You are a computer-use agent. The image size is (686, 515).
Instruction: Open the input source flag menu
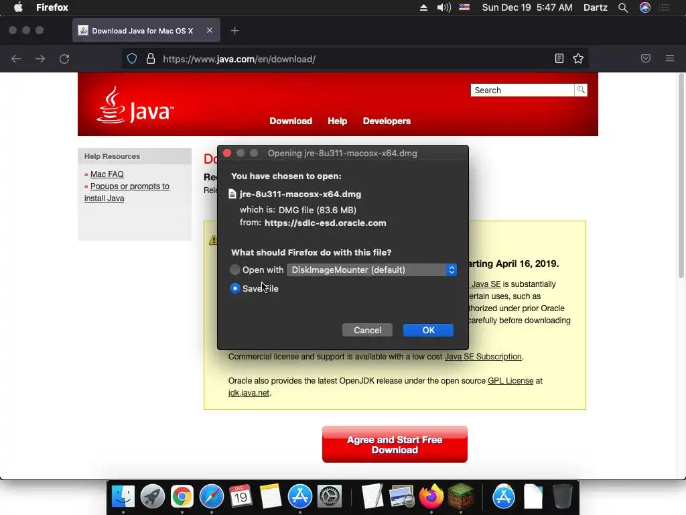464,7
